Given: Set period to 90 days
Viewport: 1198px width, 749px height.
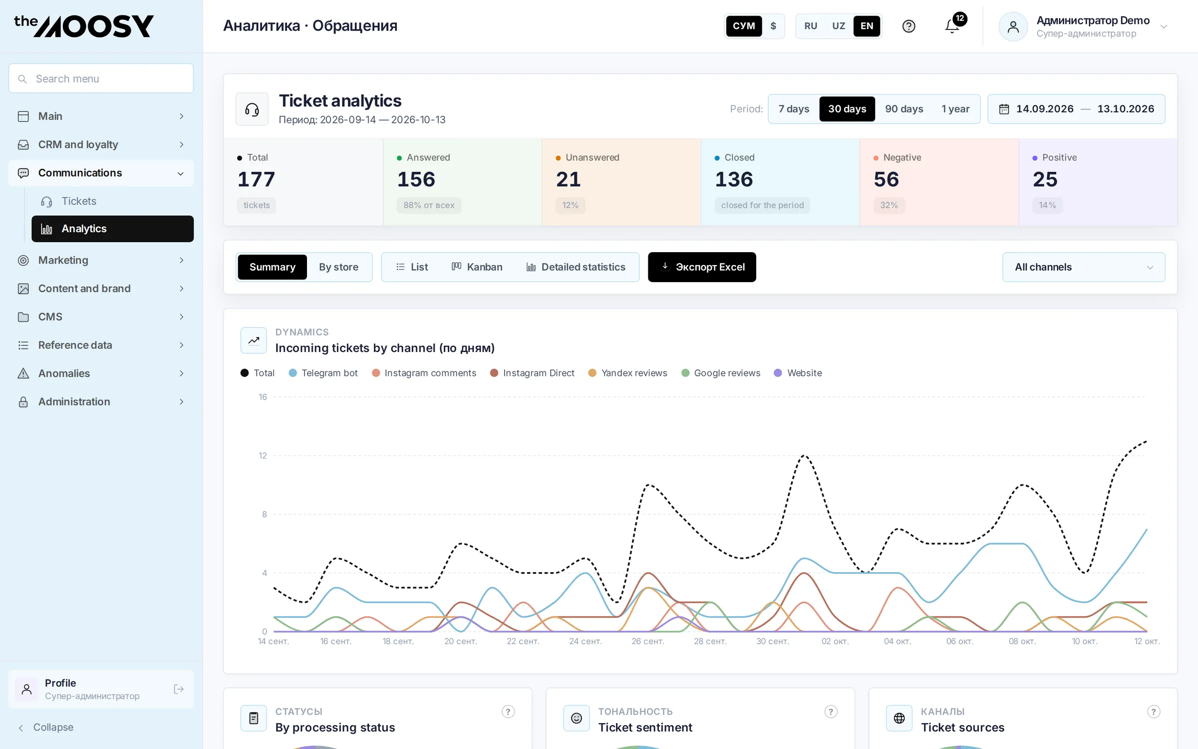Looking at the screenshot, I should (x=904, y=109).
